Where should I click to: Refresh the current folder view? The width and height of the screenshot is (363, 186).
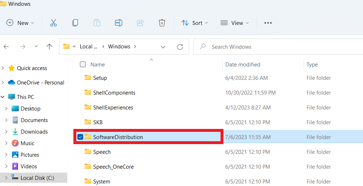[x=180, y=47]
